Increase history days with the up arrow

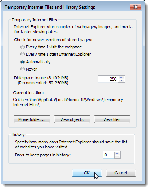click(x=117, y=153)
